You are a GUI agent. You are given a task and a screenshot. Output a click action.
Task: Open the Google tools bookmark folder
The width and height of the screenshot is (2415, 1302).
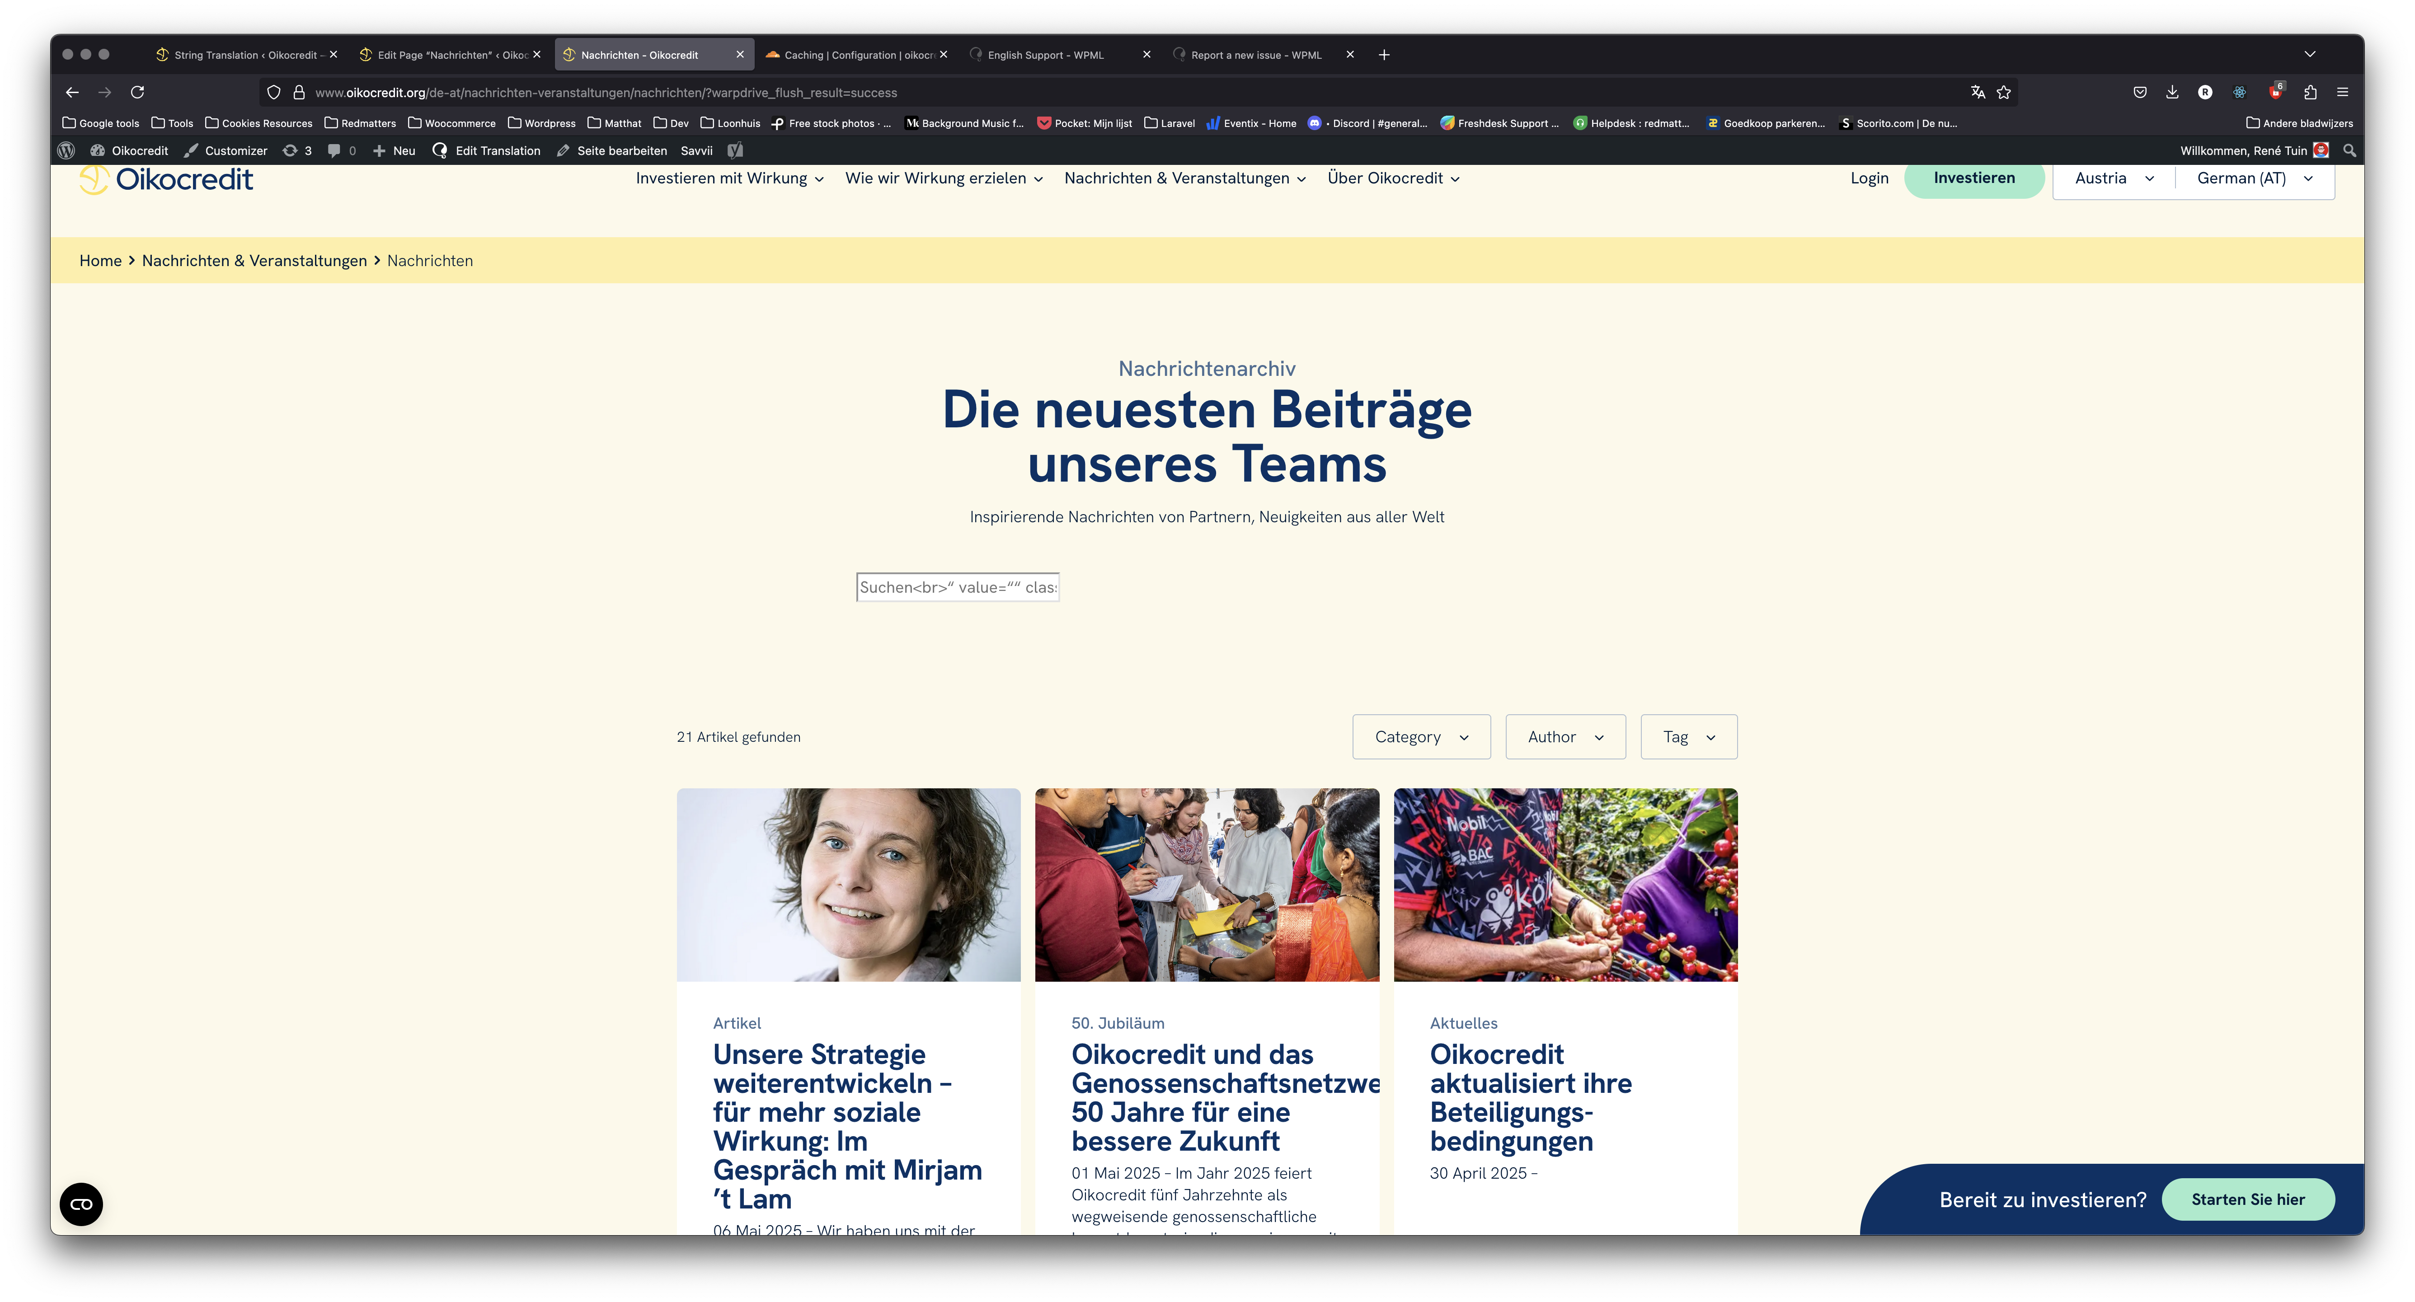coord(100,123)
